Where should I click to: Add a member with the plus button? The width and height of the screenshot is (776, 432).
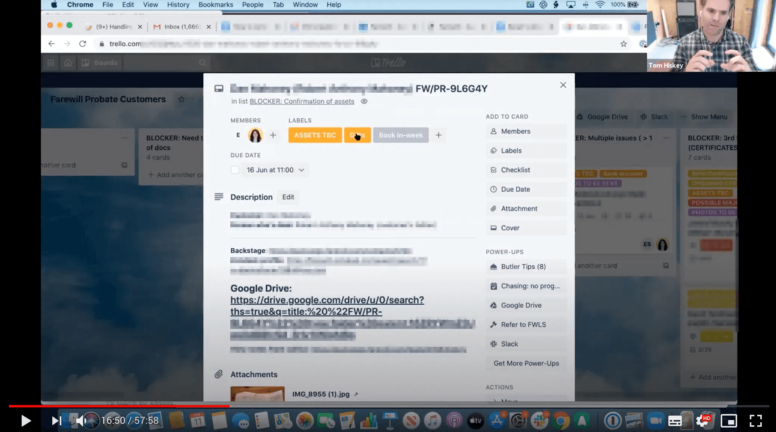coord(273,135)
